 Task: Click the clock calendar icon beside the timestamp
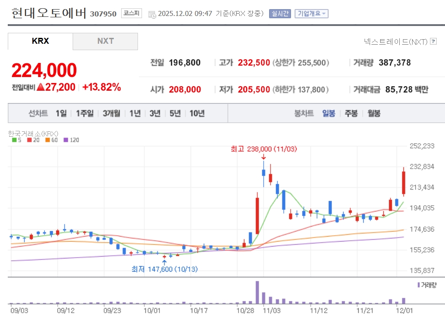[152, 15]
